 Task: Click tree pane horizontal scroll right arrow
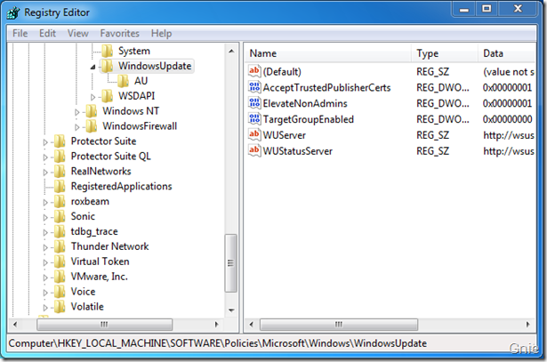click(217, 325)
